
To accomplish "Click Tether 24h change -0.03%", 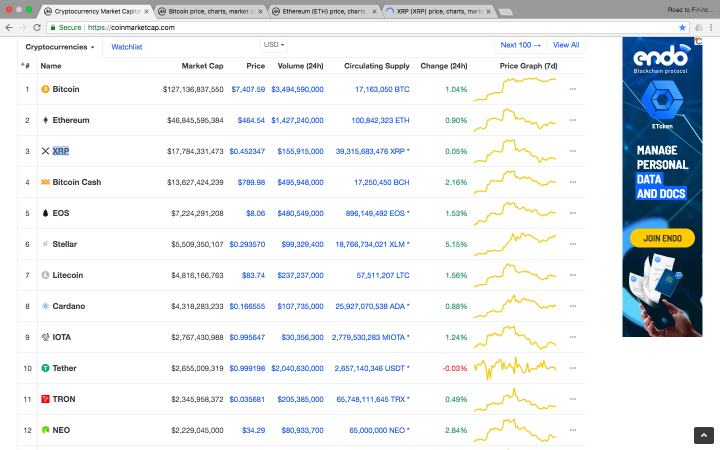I will pos(454,368).
